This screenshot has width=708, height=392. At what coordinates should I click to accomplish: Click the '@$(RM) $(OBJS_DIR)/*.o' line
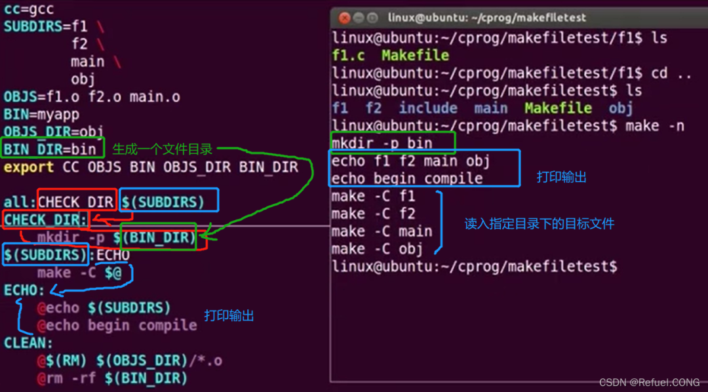pos(130,361)
